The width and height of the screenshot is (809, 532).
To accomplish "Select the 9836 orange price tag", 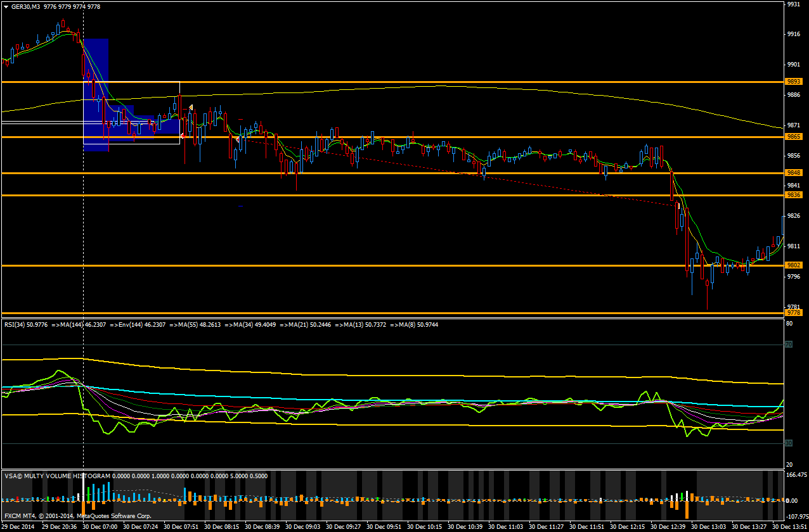I will pos(793,196).
